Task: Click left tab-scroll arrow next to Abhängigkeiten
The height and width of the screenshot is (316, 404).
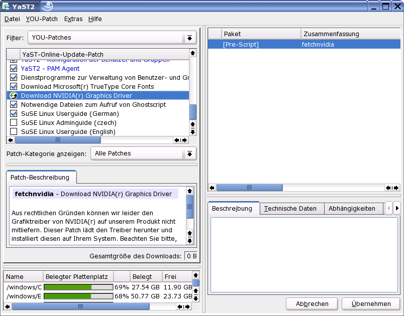Action: pyautogui.click(x=389, y=208)
